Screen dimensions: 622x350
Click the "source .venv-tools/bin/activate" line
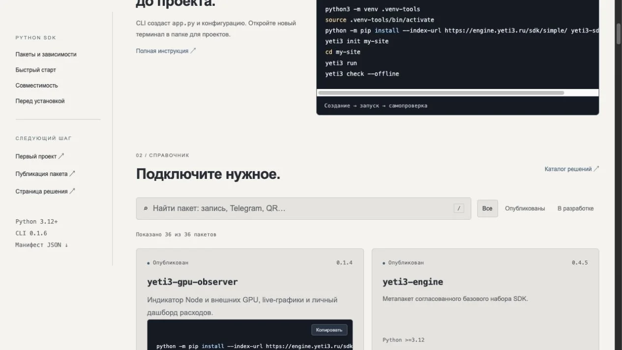point(380,20)
